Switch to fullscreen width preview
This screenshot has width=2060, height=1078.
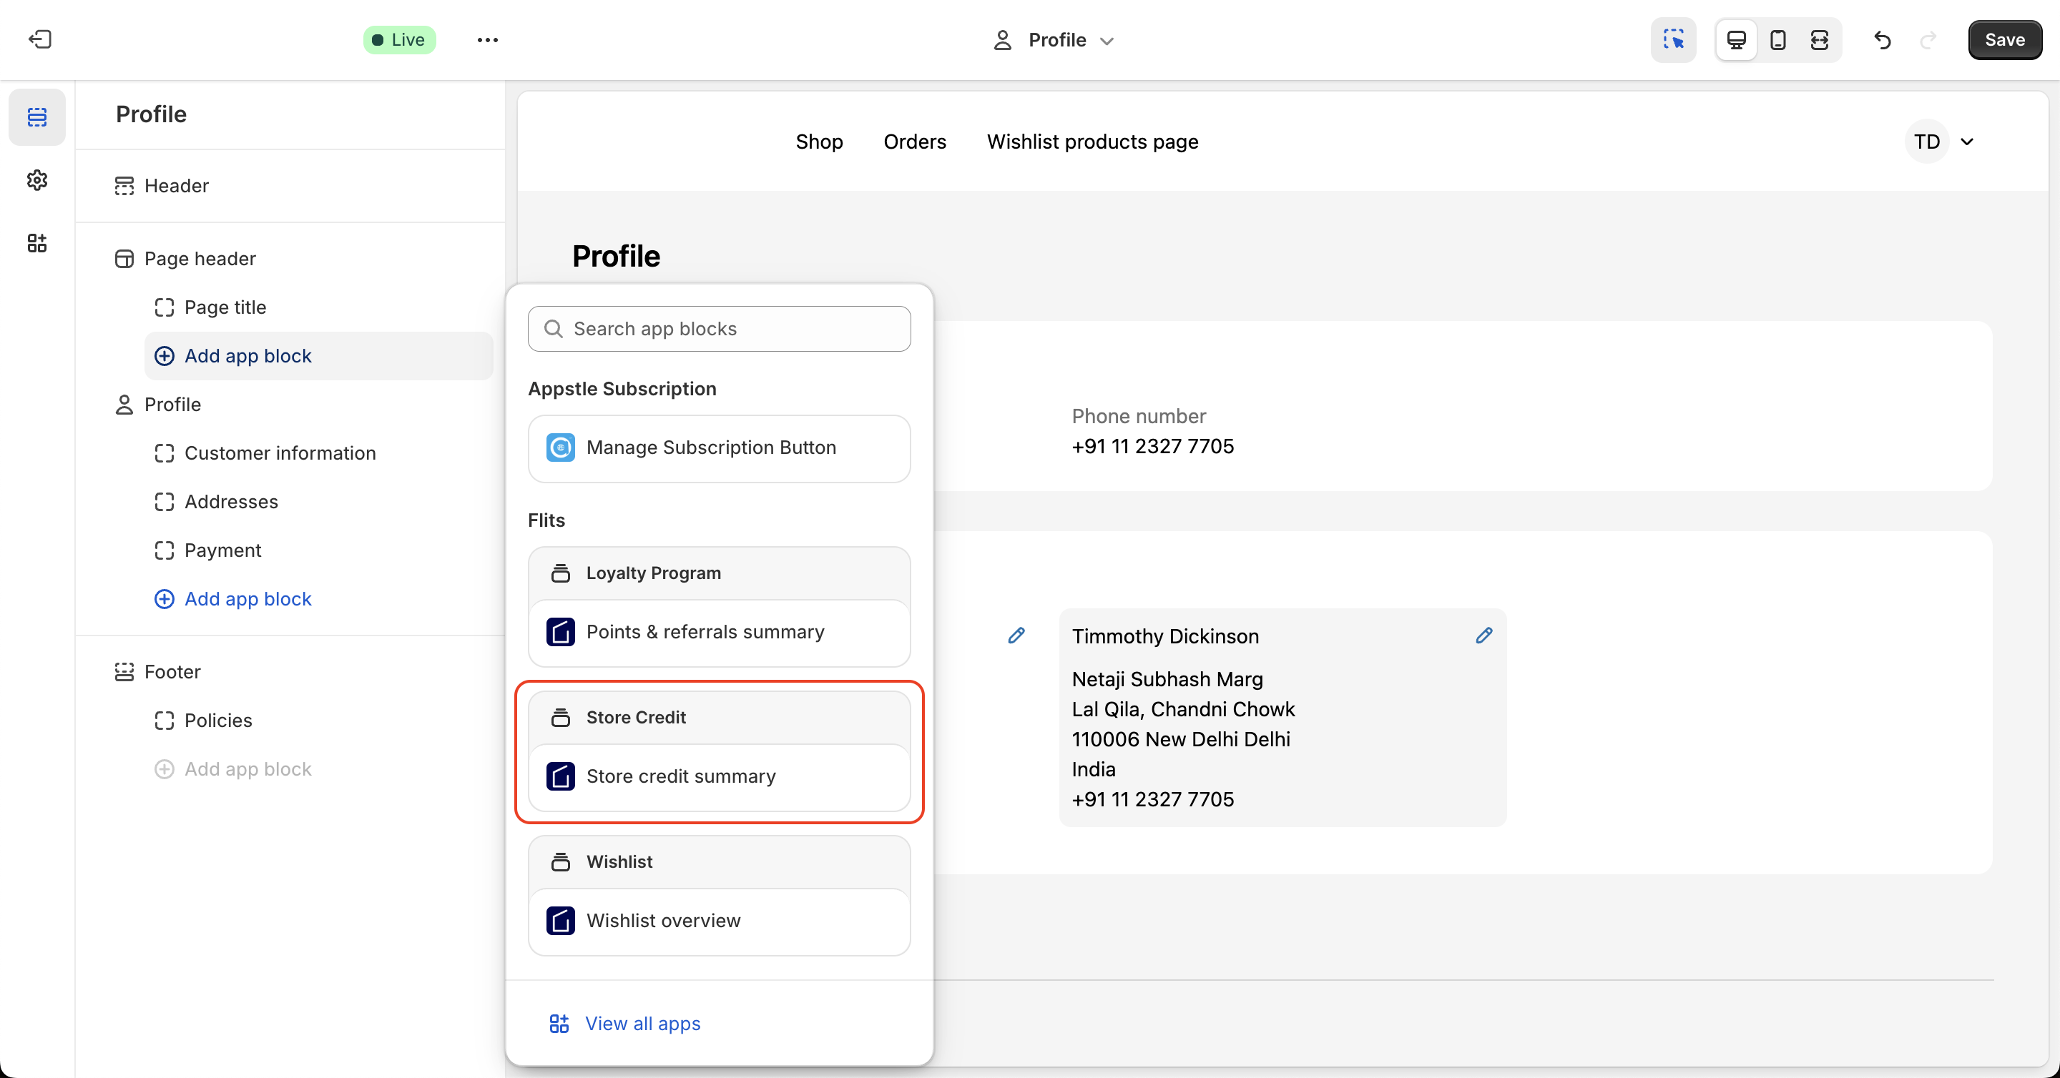click(x=1819, y=39)
